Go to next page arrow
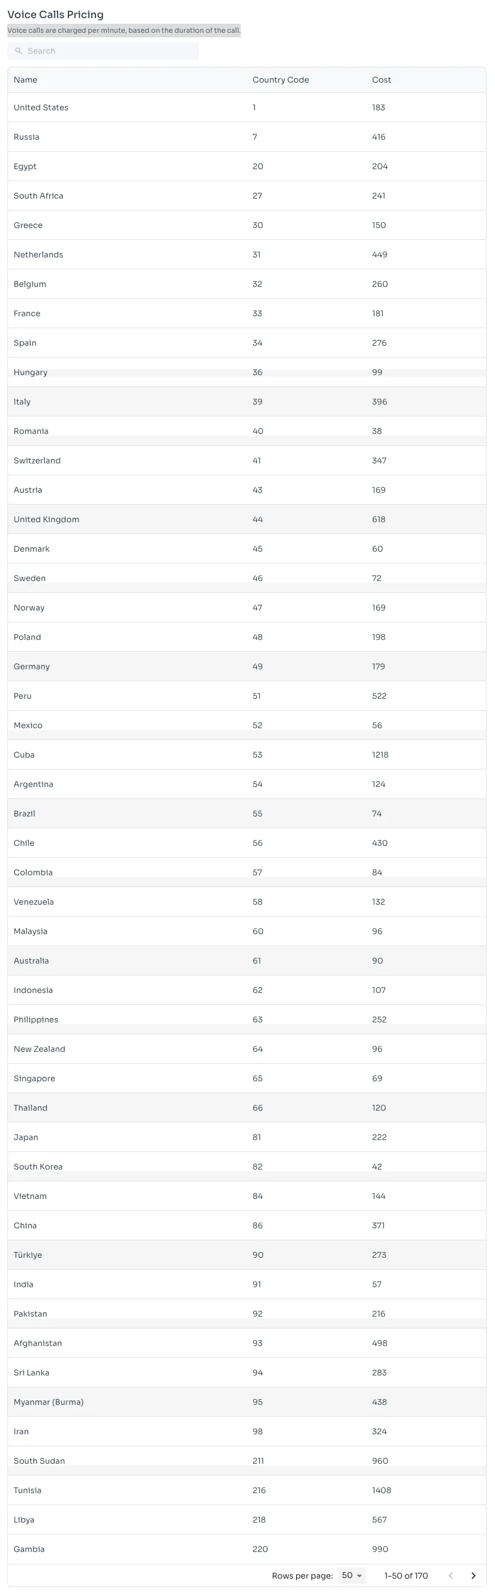495x1595 pixels. (x=474, y=1575)
